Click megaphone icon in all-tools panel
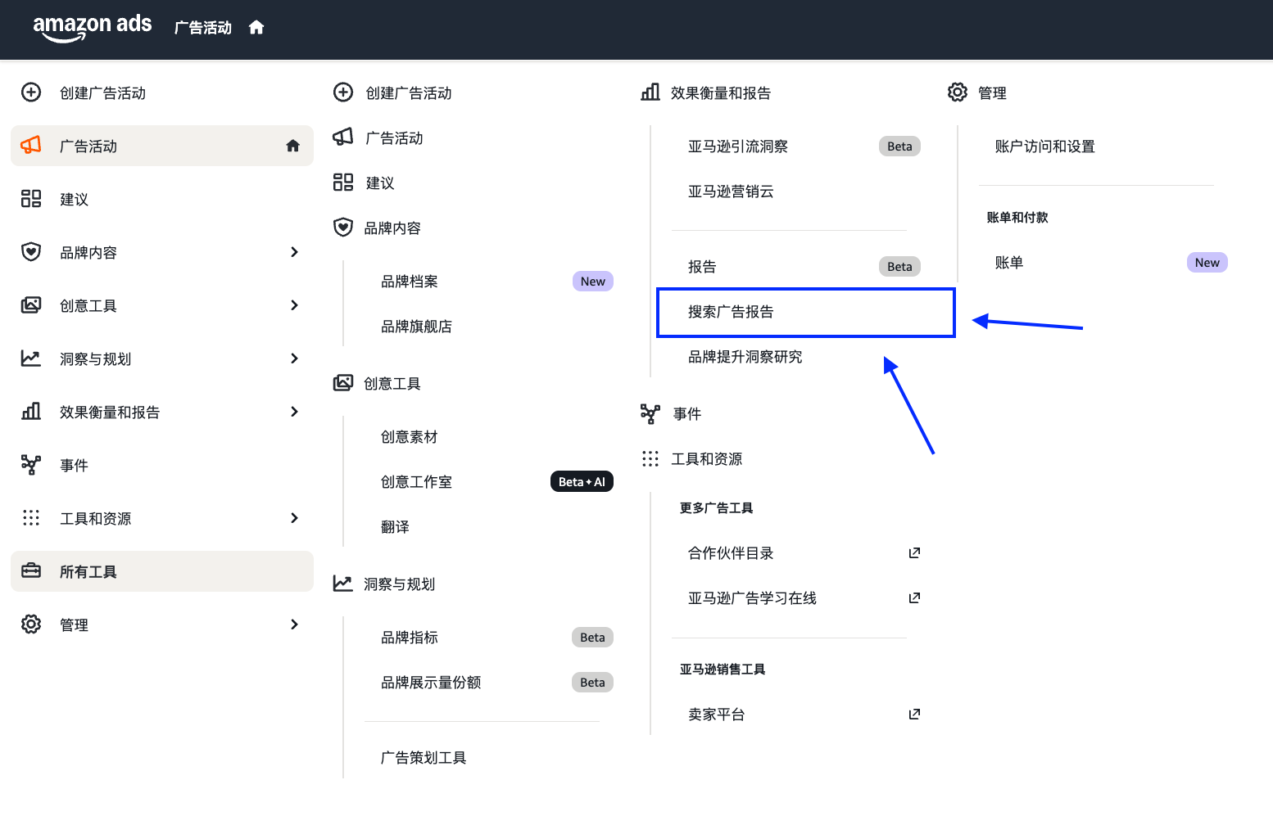This screenshot has width=1273, height=816. [x=343, y=137]
